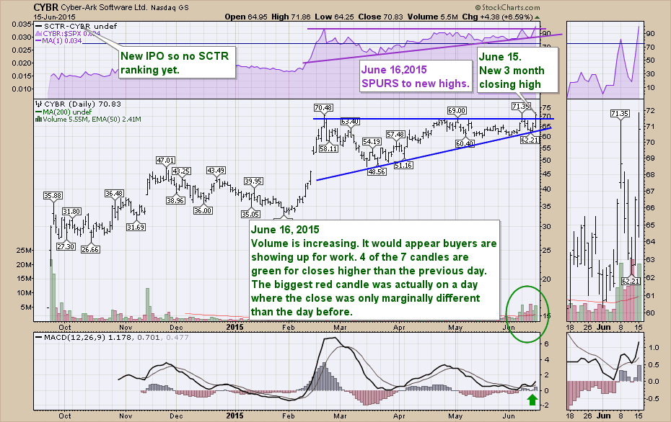Click the candlestick icon beside CYBR (Daily)
Image resolution: width=671 pixels, height=422 pixels.
coord(38,104)
